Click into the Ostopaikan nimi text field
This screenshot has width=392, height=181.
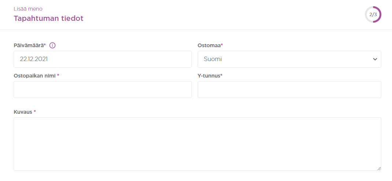[x=103, y=90]
